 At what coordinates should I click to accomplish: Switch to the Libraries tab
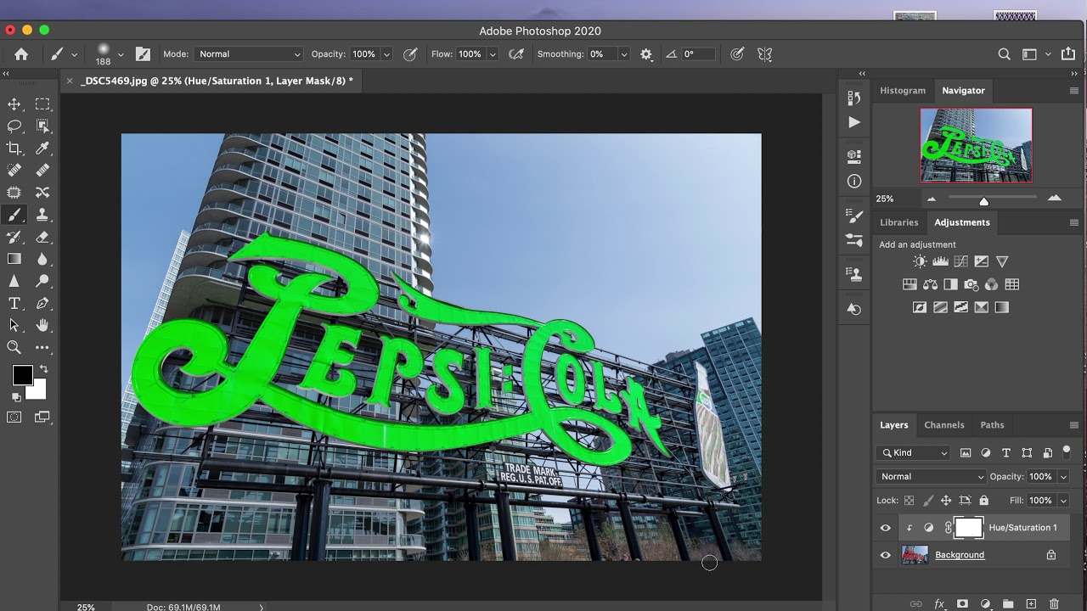(898, 222)
